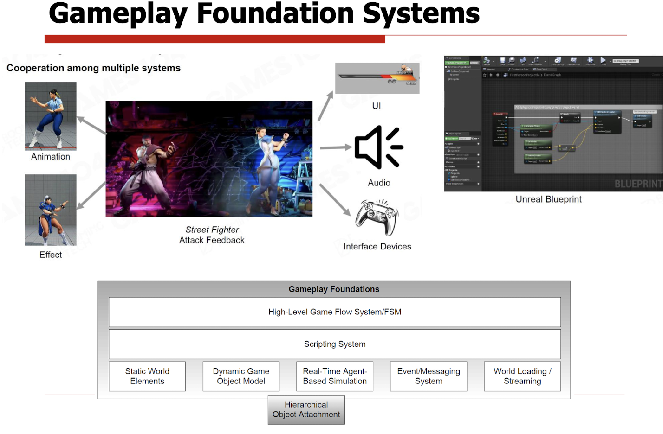Click the Event/Messaging System box
Screen dimensions: 663x434
coord(429,377)
